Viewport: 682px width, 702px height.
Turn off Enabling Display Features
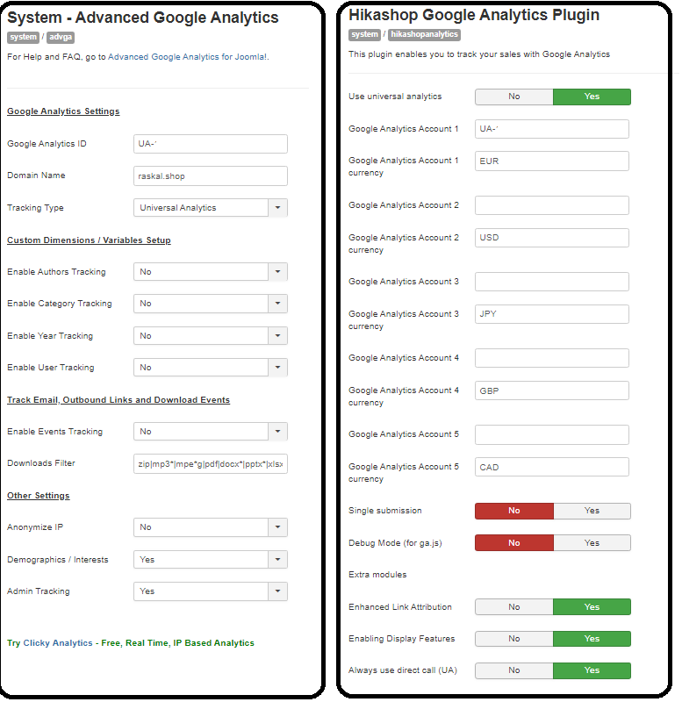point(514,639)
